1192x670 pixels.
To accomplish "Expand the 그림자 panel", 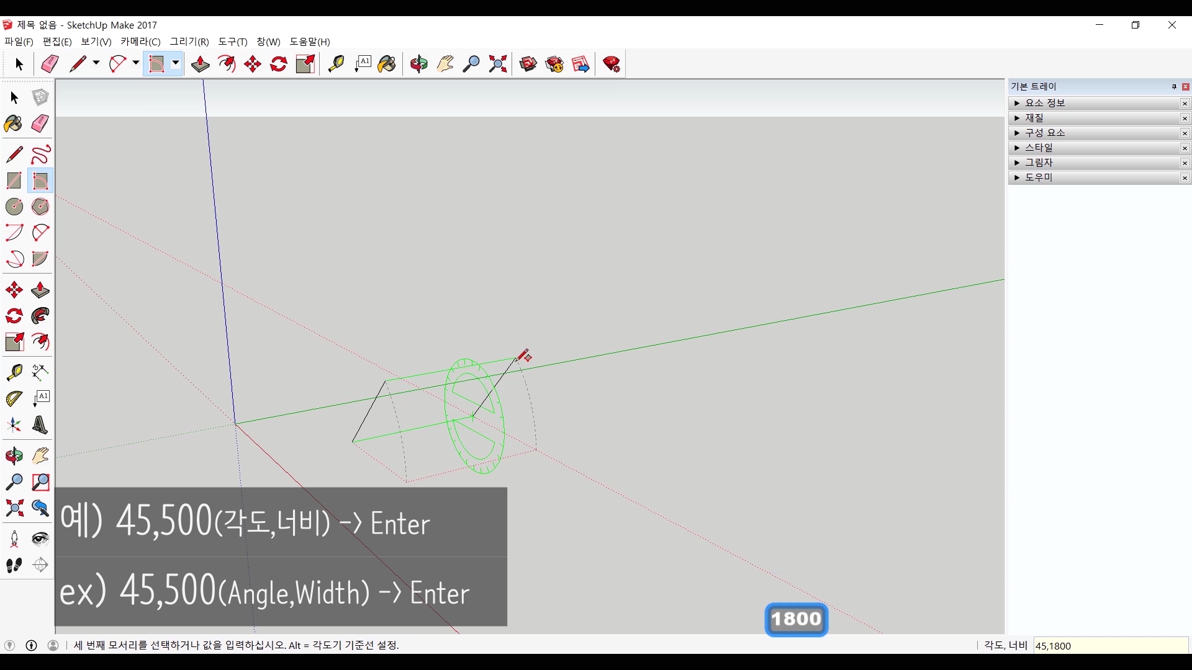I will [x=1017, y=163].
